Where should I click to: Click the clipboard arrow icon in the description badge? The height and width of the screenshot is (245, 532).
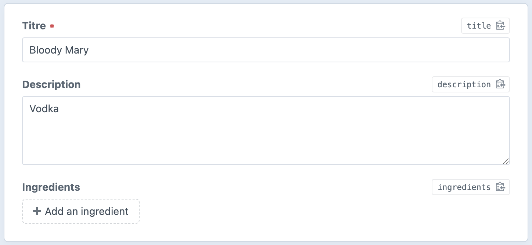tap(500, 84)
